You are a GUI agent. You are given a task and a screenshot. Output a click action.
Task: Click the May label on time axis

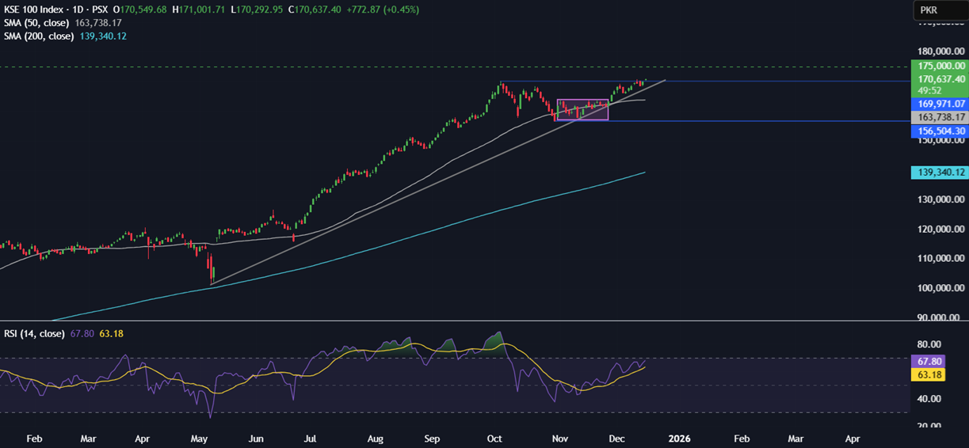point(199,438)
